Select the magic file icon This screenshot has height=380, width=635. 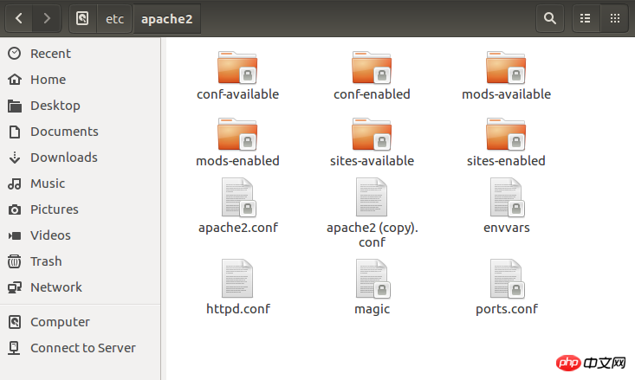373,279
